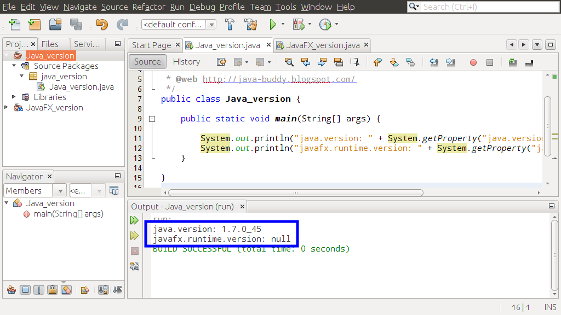Screen dimensions: 561x315
Task: Collapse the main method fold at line 9
Action: 152,119
